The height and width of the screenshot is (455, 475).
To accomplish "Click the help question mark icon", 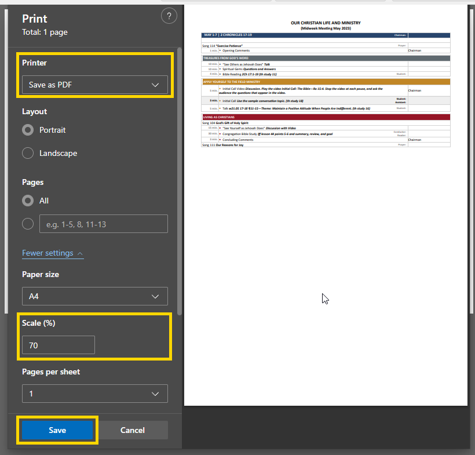I will 169,16.
